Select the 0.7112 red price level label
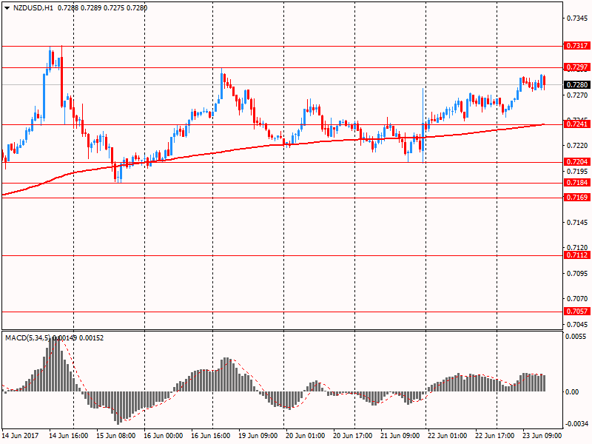Screen dimensions: 592x444 pyautogui.click(x=577, y=255)
